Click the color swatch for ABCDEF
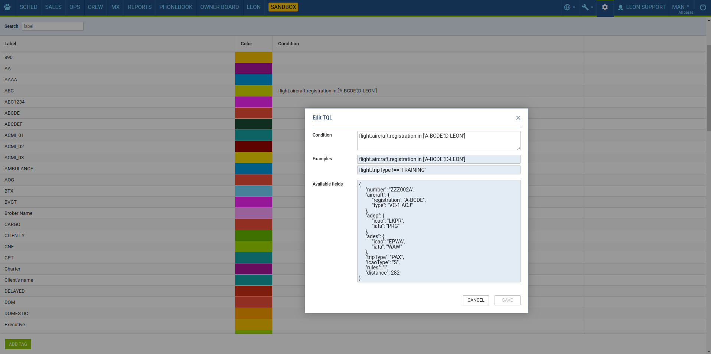 254,124
